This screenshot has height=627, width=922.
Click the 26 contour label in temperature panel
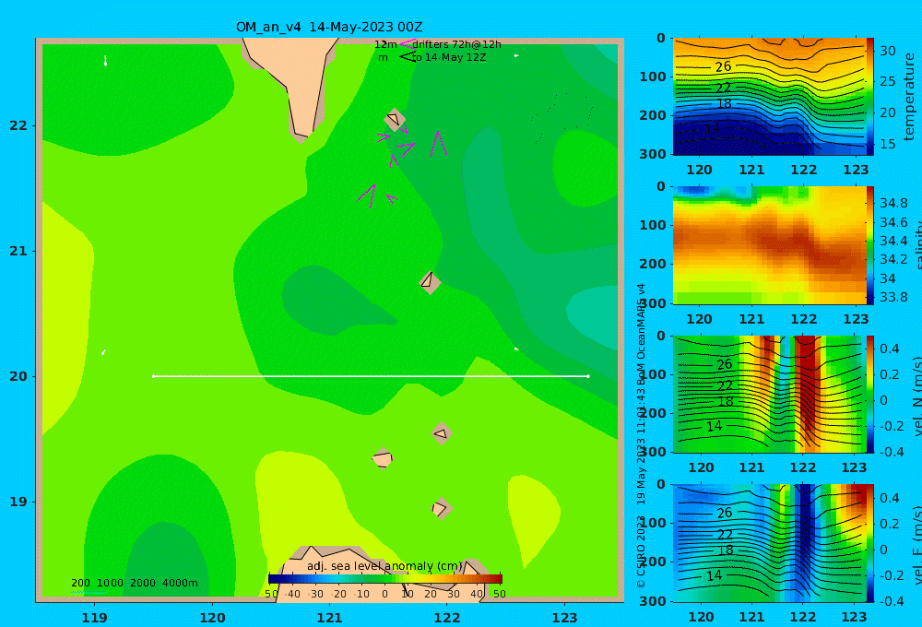click(x=723, y=66)
